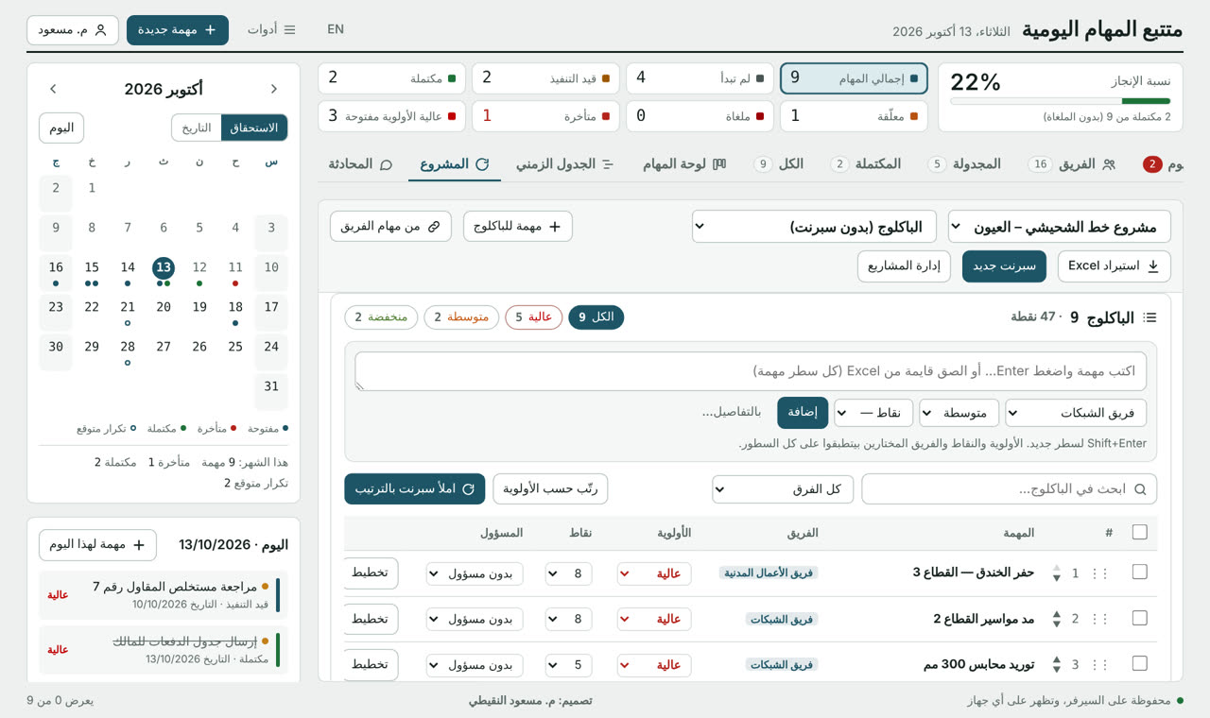Open the sprint selector الباكلوج (بدون سبرنت)

814,227
